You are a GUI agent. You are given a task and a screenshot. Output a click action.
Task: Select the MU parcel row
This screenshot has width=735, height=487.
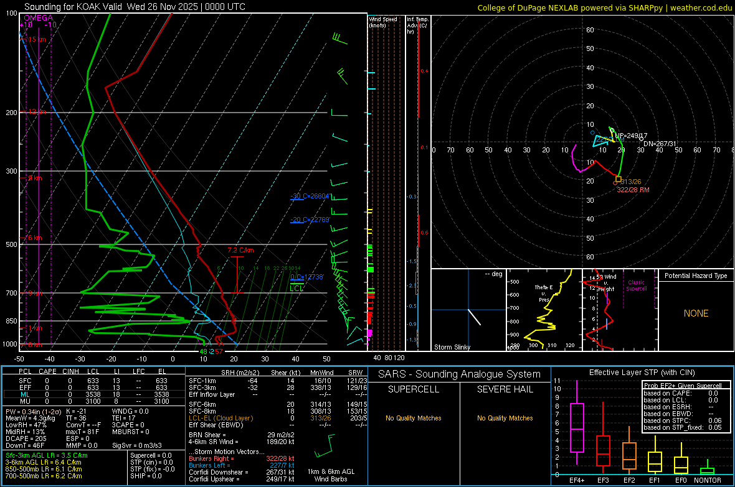93,401
